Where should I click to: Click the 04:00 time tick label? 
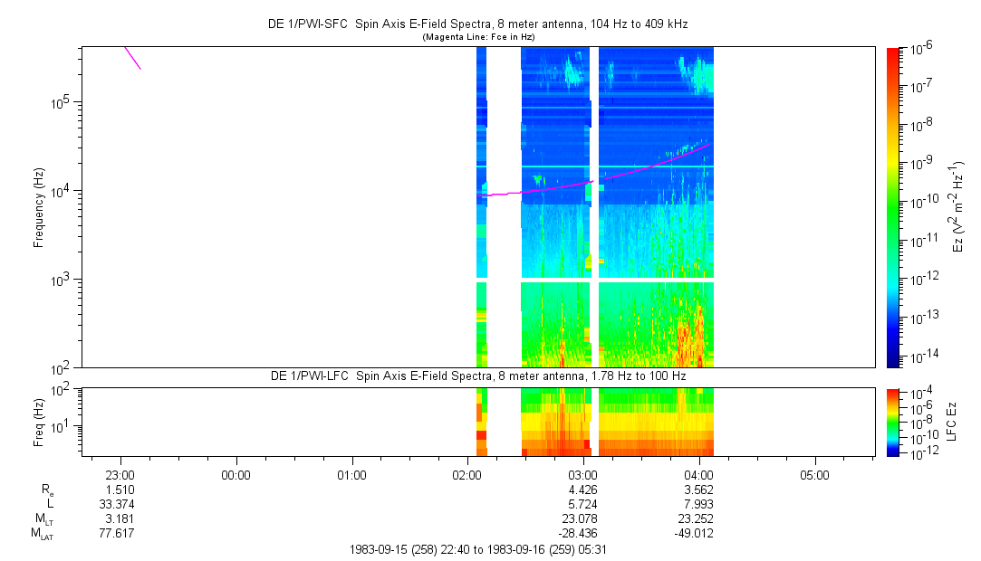tap(698, 475)
